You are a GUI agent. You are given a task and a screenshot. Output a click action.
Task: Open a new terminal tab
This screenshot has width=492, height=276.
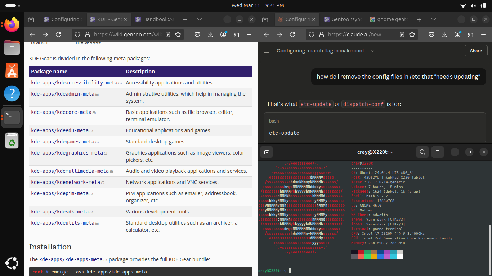coord(267,152)
